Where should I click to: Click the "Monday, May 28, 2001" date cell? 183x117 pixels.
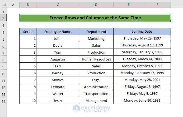coord(142,80)
